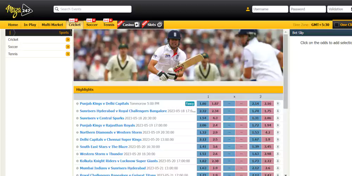
Task: Go to the Home tab
Action: pyautogui.click(x=13, y=25)
